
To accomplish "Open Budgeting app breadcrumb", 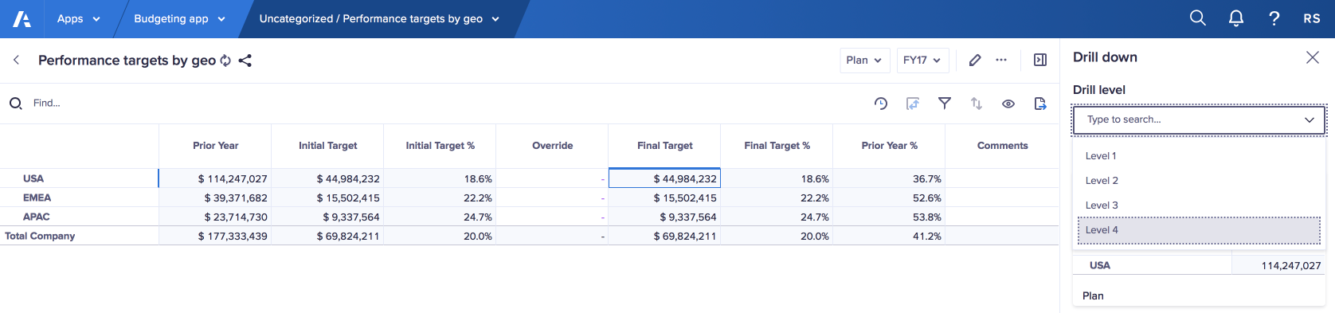I will 179,18.
